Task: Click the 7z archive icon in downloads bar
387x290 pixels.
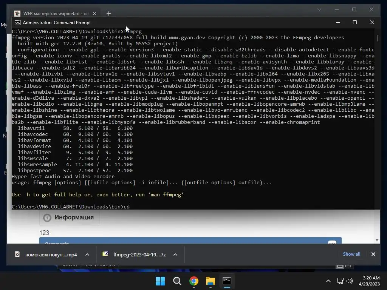Action: point(105,254)
